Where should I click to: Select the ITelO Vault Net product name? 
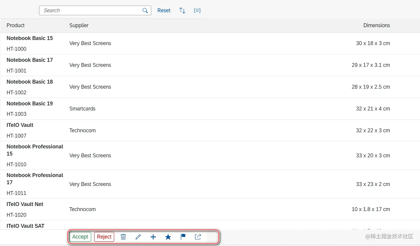tap(25, 204)
